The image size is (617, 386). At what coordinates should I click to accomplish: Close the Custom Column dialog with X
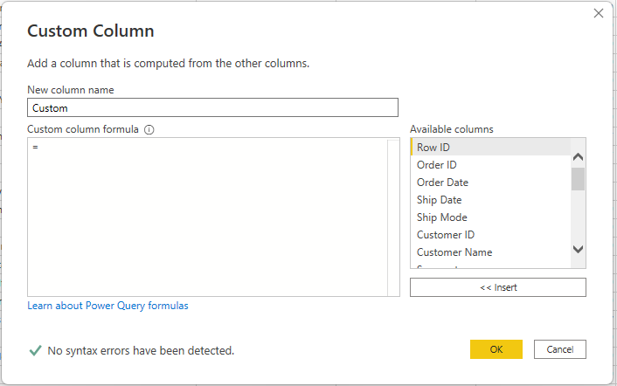599,13
